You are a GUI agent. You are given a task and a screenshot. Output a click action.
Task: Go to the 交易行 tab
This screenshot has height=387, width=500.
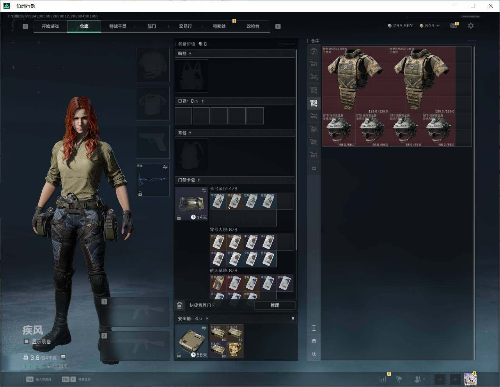[185, 26]
